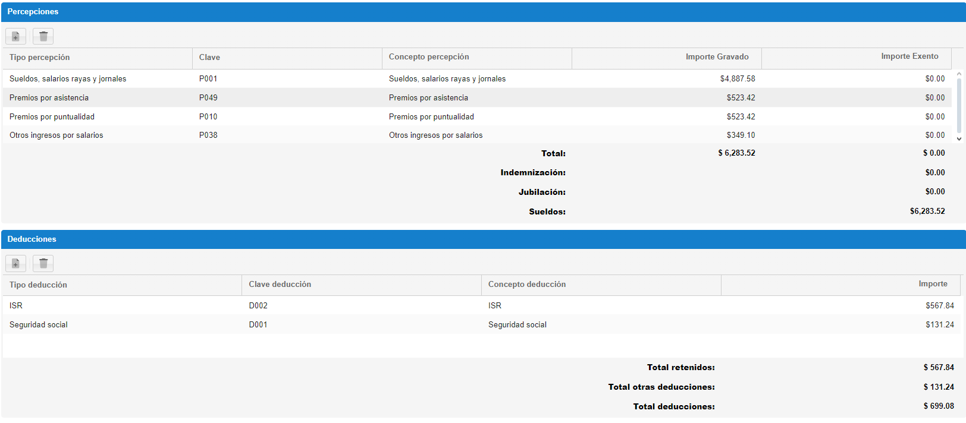Click the trash icon in Deducciones toolbar

(x=43, y=264)
